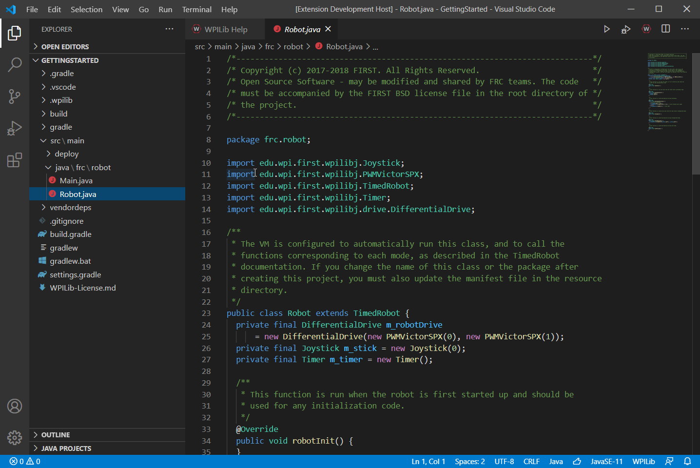Open the Explorer view in activity bar
This screenshot has width=700, height=468.
tap(15, 33)
